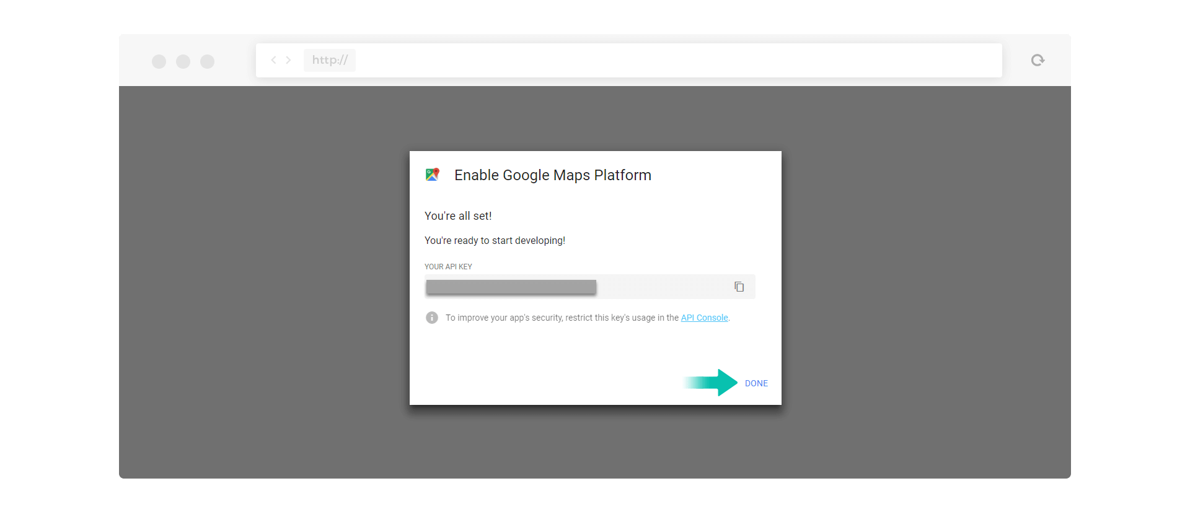Click the Enable Google Maps Platform title
This screenshot has width=1190, height=512.
point(553,175)
